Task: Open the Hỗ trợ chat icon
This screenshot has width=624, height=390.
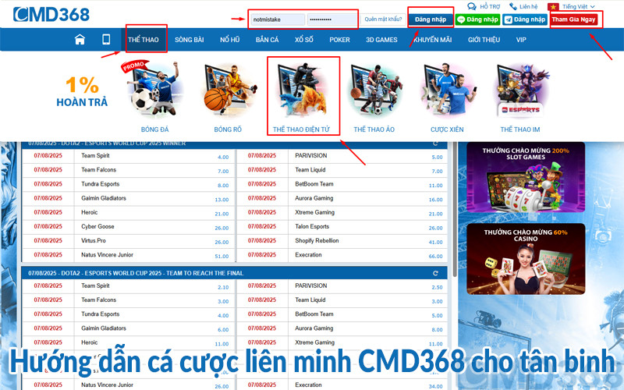Action: click(472, 6)
